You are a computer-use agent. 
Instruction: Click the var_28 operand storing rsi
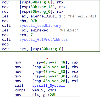click(59, 81)
